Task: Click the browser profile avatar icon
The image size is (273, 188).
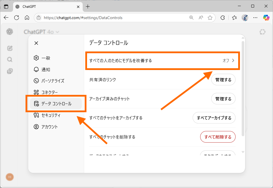Action: click(x=245, y=18)
